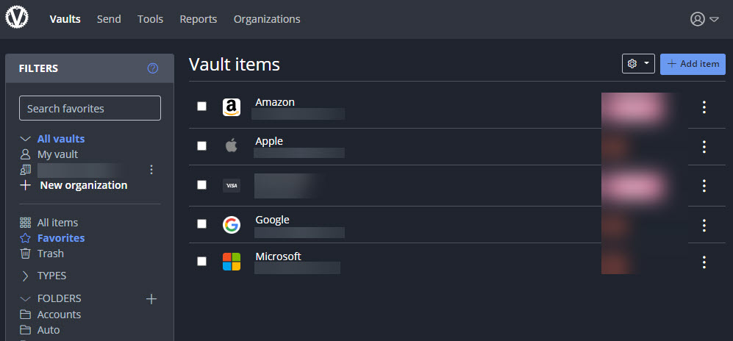This screenshot has height=341, width=733.
Task: Open the Accounts folder
Action: tap(60, 315)
